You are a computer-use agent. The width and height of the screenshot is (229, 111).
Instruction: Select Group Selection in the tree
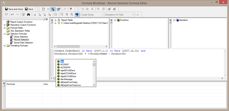coord(21,37)
